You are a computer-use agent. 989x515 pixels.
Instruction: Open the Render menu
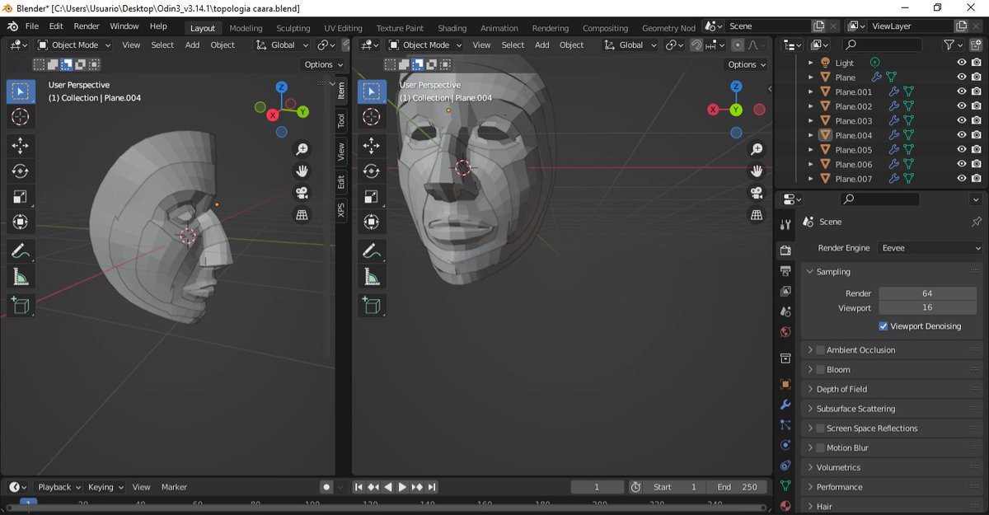tap(87, 26)
